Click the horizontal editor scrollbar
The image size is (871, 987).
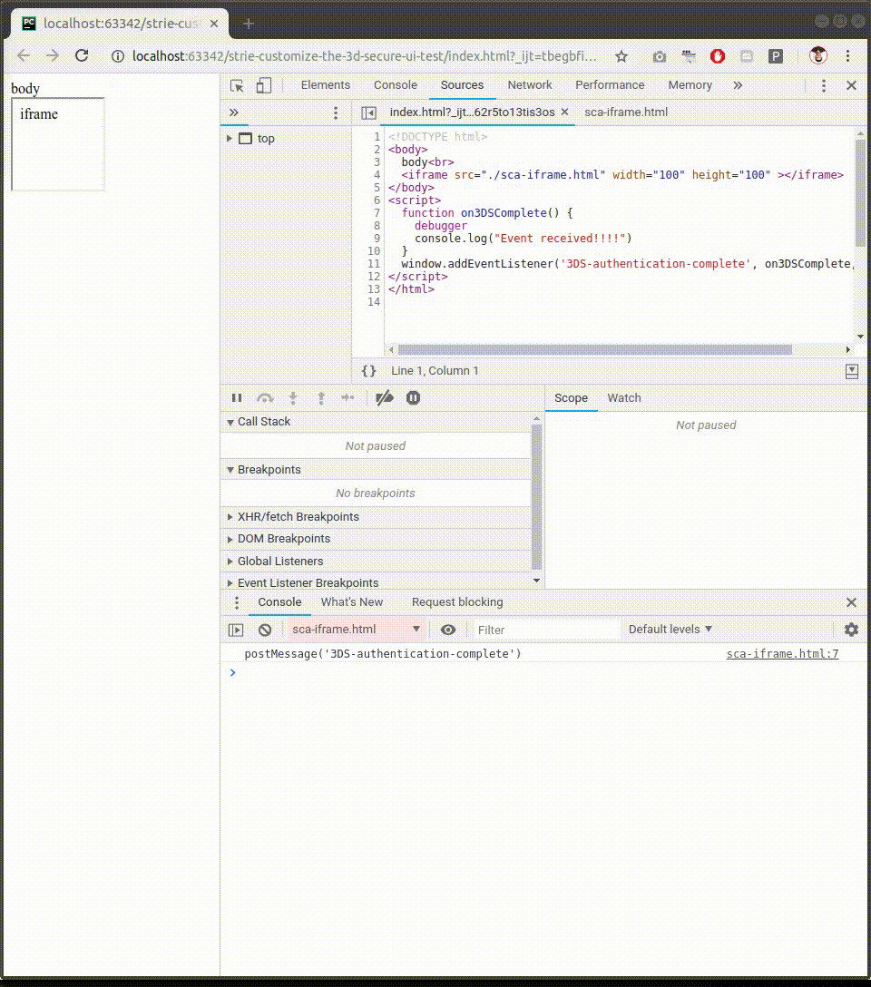[x=594, y=349]
